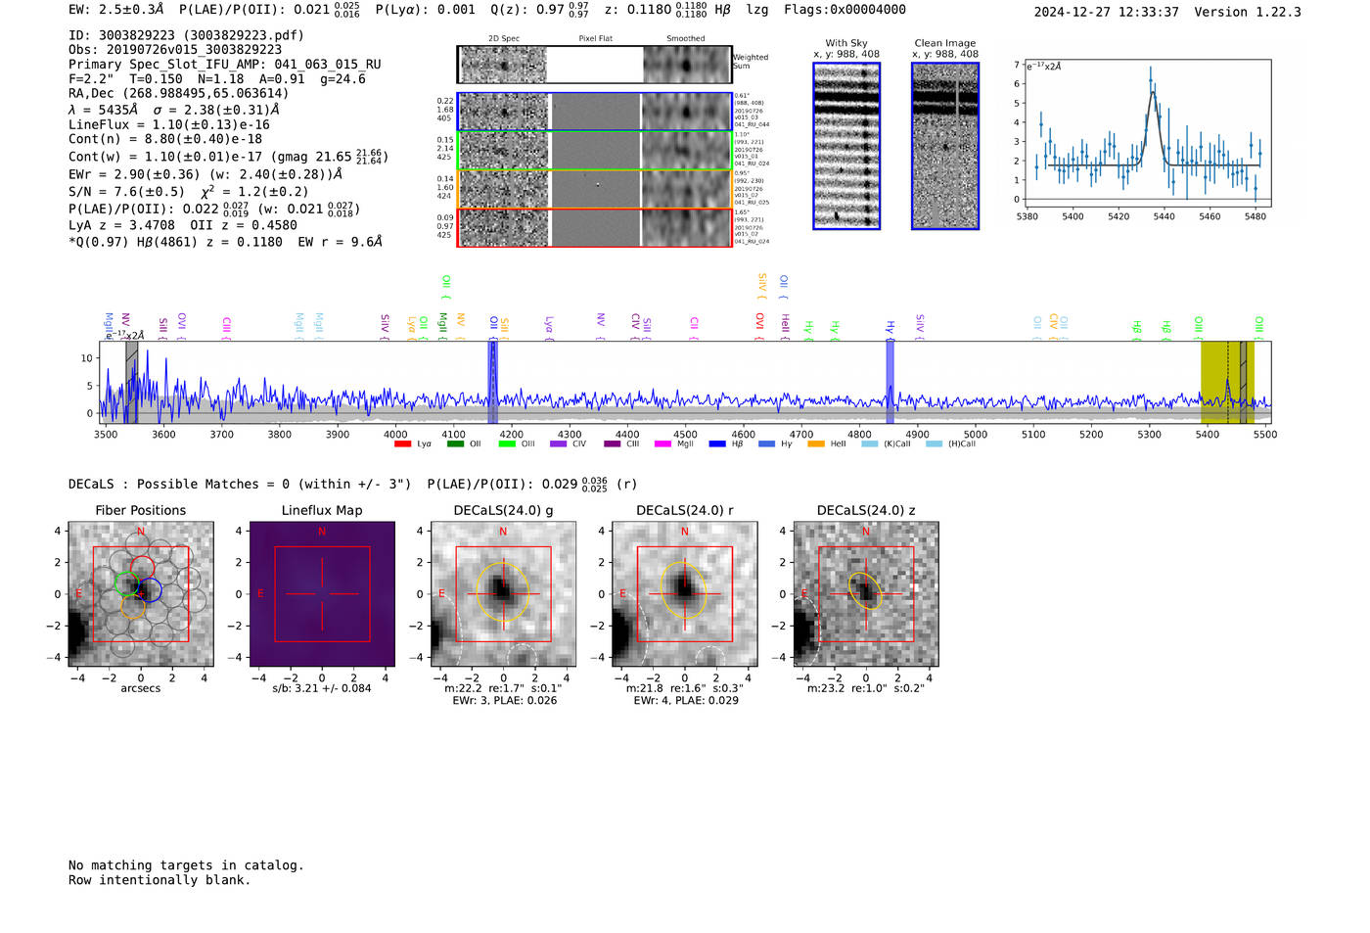Click the 'm:23.2 re:1.0" s:0.2"' label
Image resolution: width=1370 pixels, height=933 pixels.
(866, 688)
